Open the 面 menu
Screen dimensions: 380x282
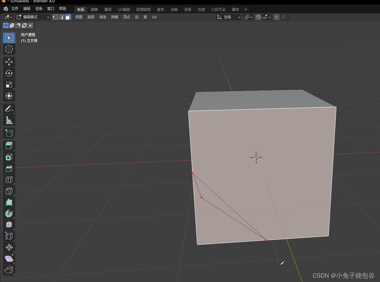tap(145, 17)
